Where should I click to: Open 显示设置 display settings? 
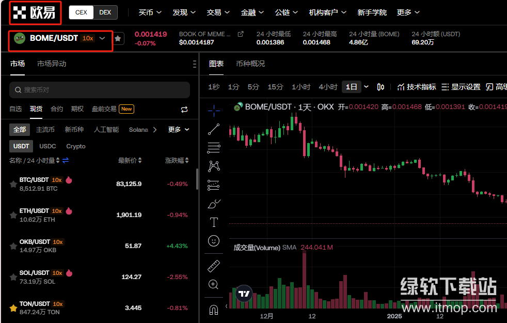click(461, 87)
